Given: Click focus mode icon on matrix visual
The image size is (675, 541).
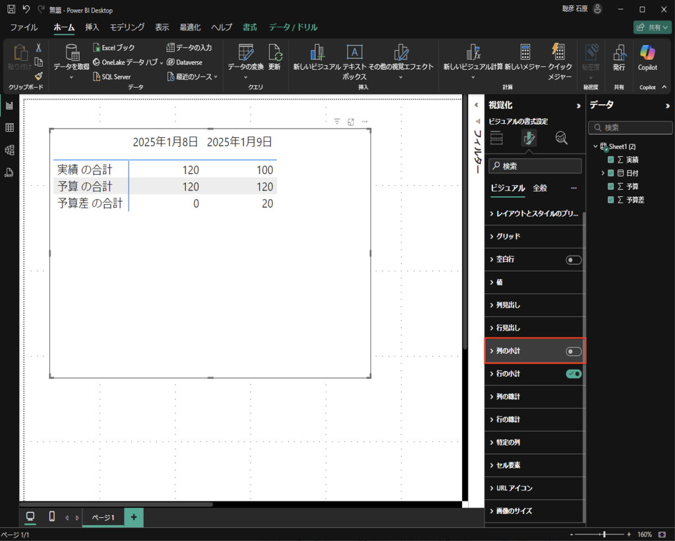Looking at the screenshot, I should 351,122.
